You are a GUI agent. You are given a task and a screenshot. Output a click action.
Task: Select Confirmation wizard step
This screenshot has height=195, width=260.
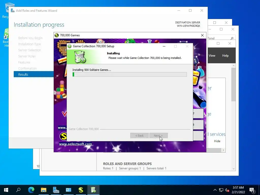click(27, 69)
